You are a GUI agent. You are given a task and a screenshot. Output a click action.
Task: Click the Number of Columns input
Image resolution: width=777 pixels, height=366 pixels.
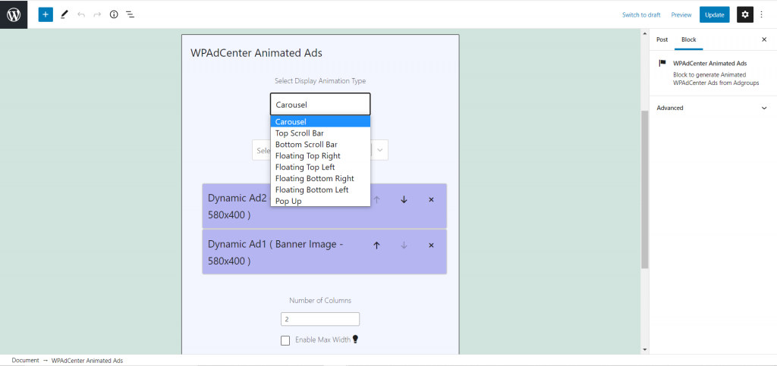coord(320,320)
